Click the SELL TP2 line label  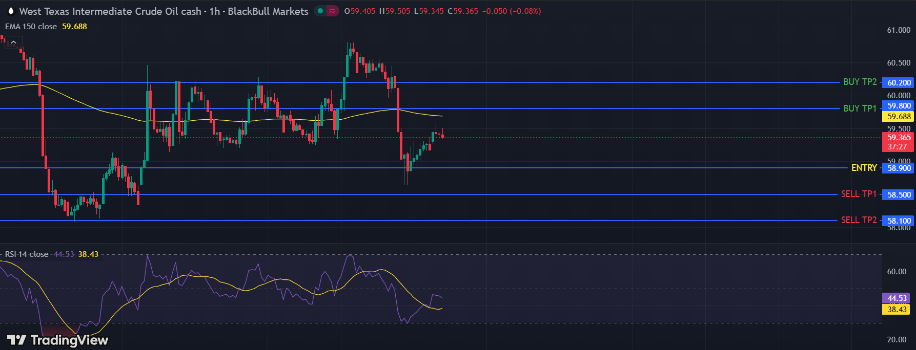pos(859,220)
